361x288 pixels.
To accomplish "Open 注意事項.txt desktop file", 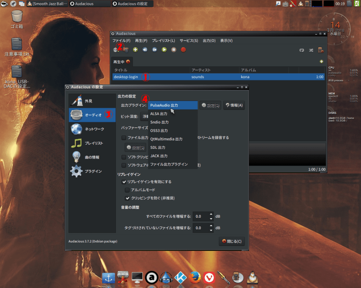I will [17, 47].
